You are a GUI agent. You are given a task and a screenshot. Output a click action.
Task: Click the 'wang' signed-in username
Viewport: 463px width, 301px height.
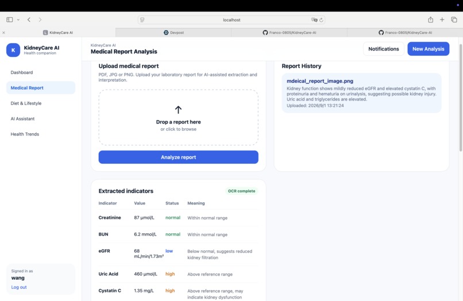coord(18,278)
